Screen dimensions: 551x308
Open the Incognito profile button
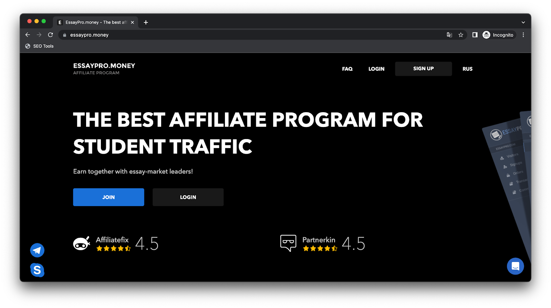point(498,35)
